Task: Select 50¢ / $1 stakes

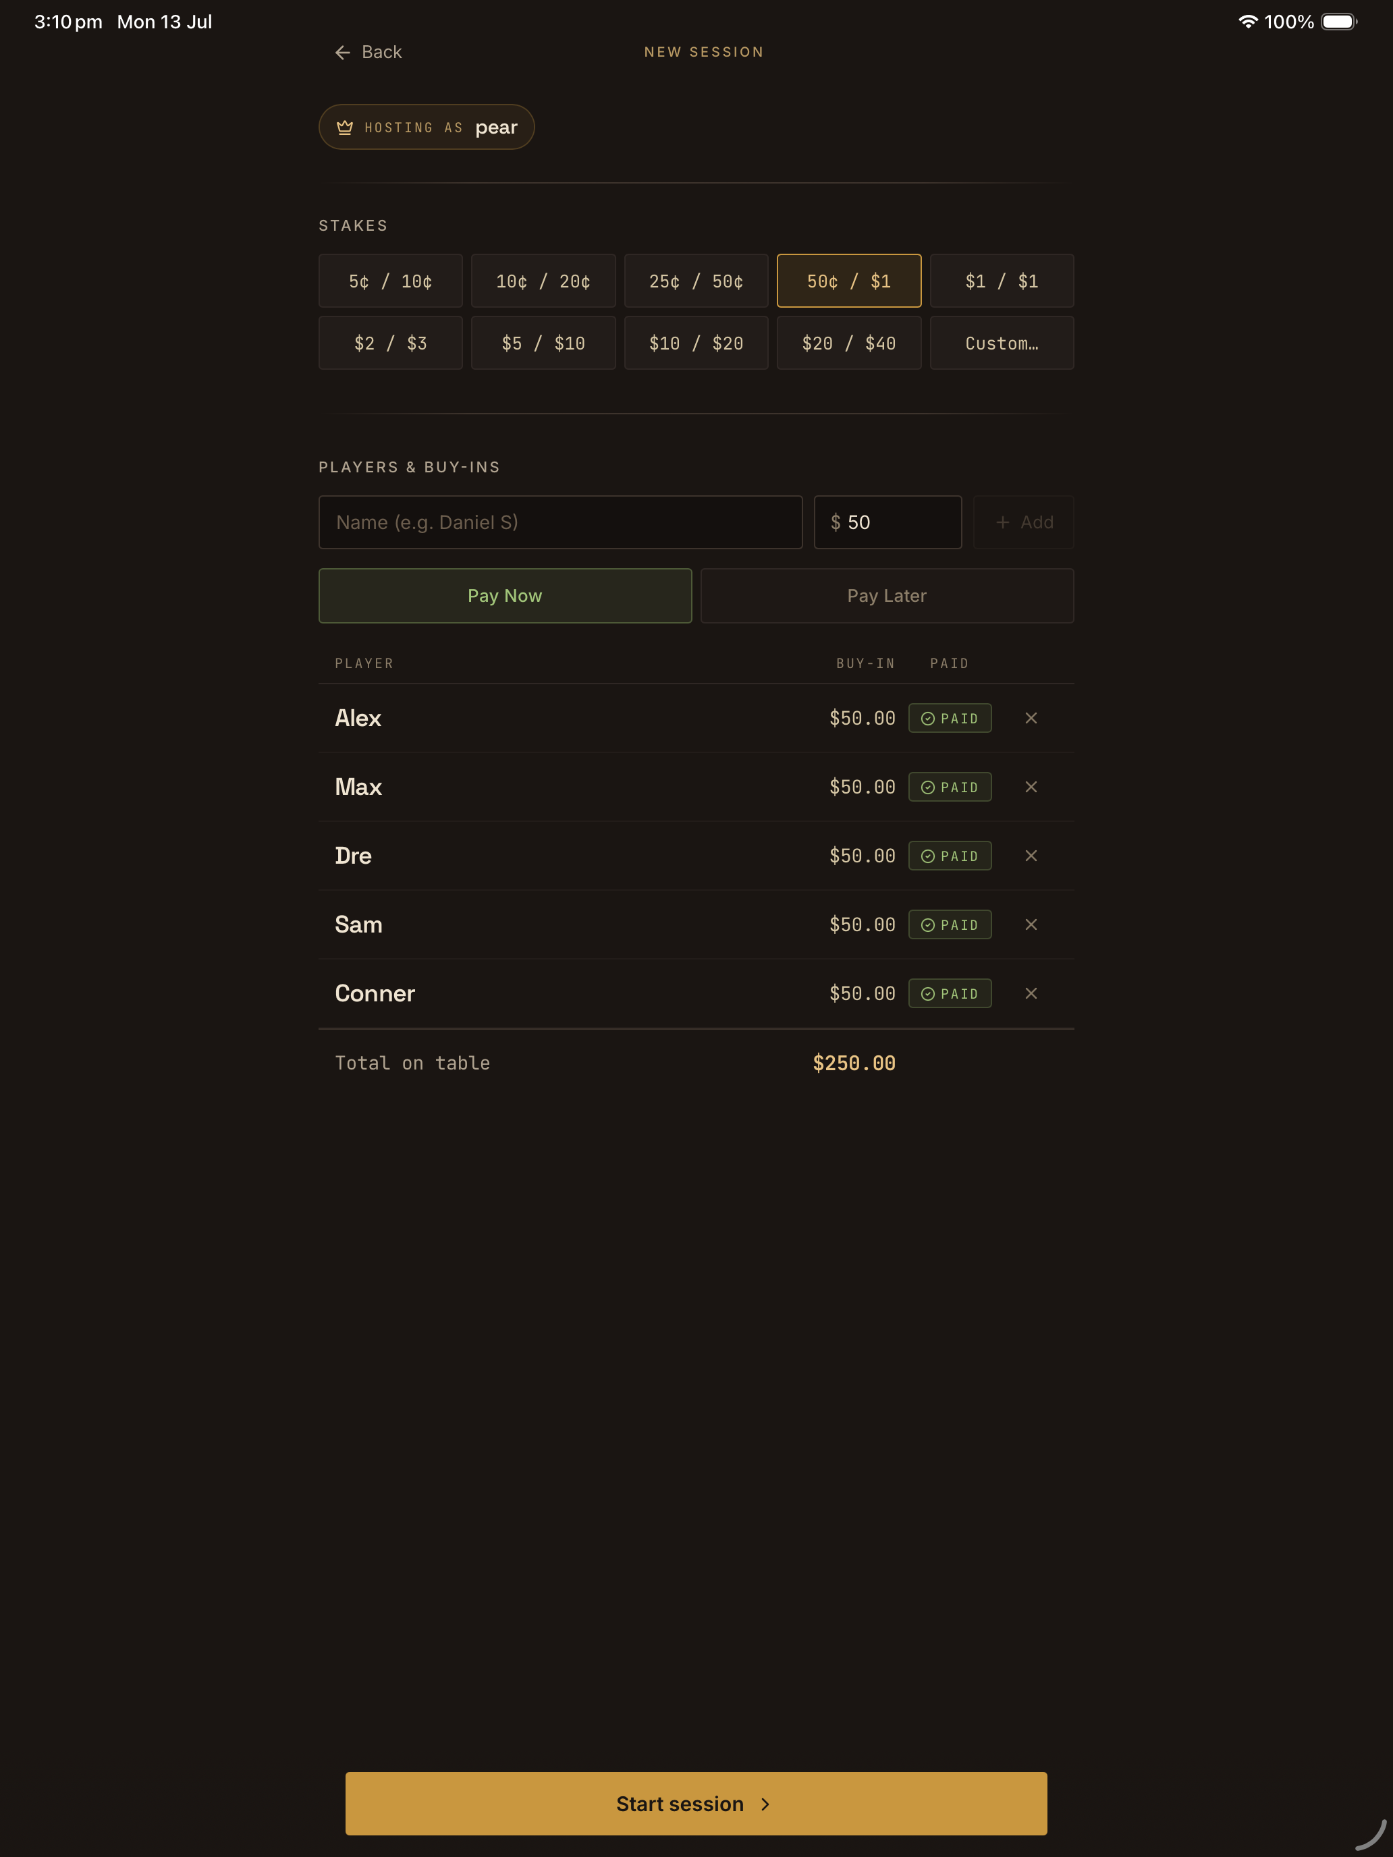Action: pos(849,281)
